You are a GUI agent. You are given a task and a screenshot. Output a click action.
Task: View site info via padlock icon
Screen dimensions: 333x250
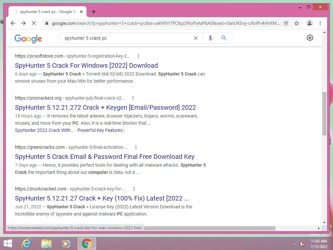(47, 23)
